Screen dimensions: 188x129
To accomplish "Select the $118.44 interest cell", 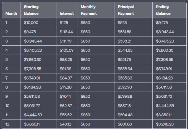I will (67, 32).
